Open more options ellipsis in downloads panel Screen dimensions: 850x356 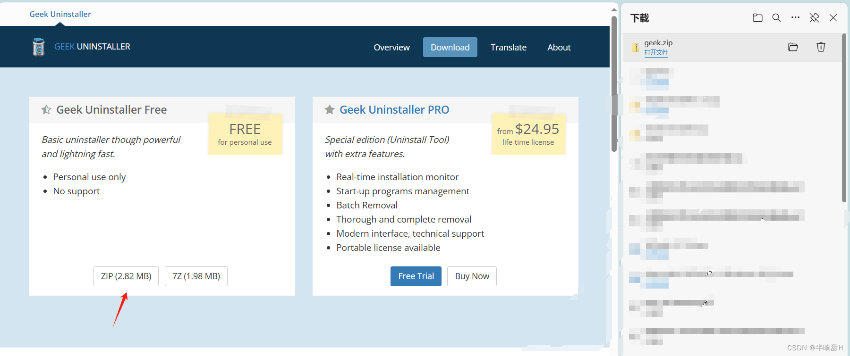795,17
